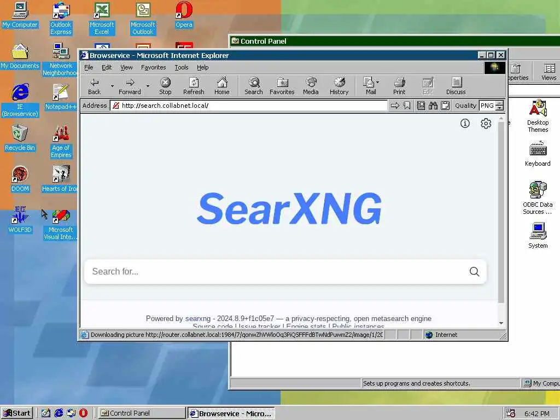560x420 pixels.
Task: Open System icon in Control Panel
Action: tap(538, 235)
